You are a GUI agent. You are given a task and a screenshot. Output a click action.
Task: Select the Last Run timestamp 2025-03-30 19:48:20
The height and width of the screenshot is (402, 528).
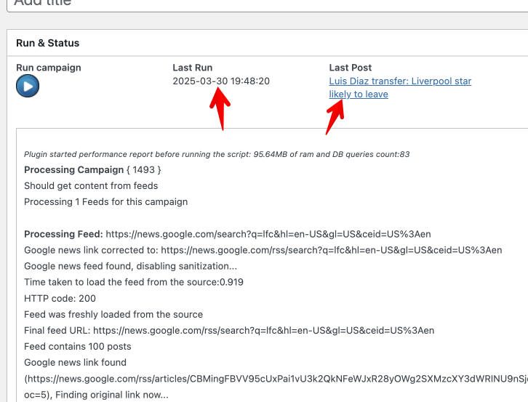pos(221,81)
